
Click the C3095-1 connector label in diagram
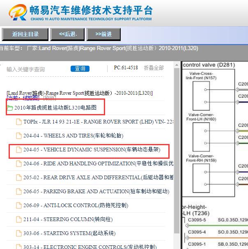pyautogui.click(x=197, y=244)
